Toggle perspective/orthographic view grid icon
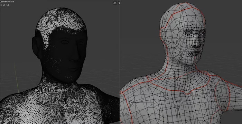Viewport: 242px width, 124px height. 115,3
